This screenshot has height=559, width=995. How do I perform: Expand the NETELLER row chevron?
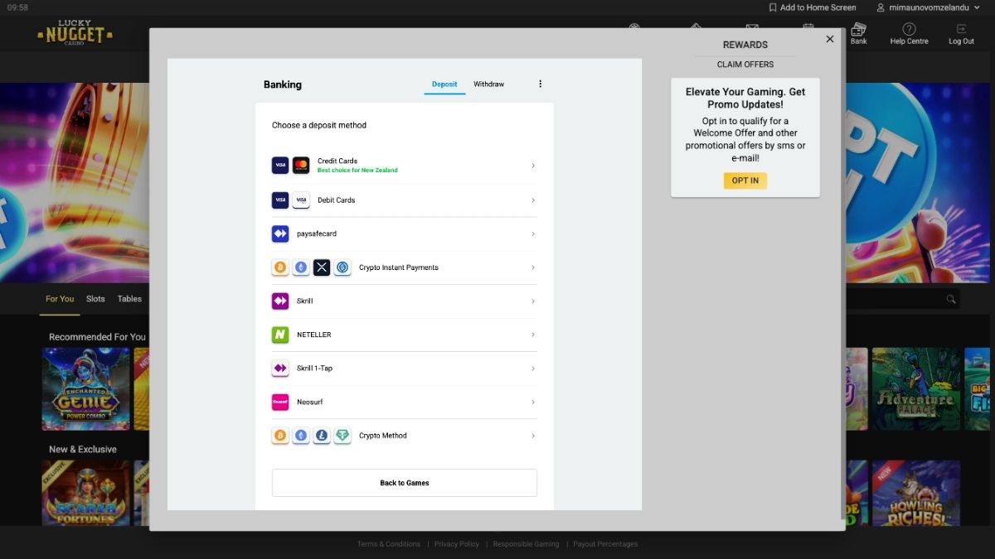point(533,335)
